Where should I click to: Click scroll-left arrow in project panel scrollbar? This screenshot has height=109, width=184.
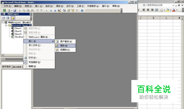click(2, 55)
